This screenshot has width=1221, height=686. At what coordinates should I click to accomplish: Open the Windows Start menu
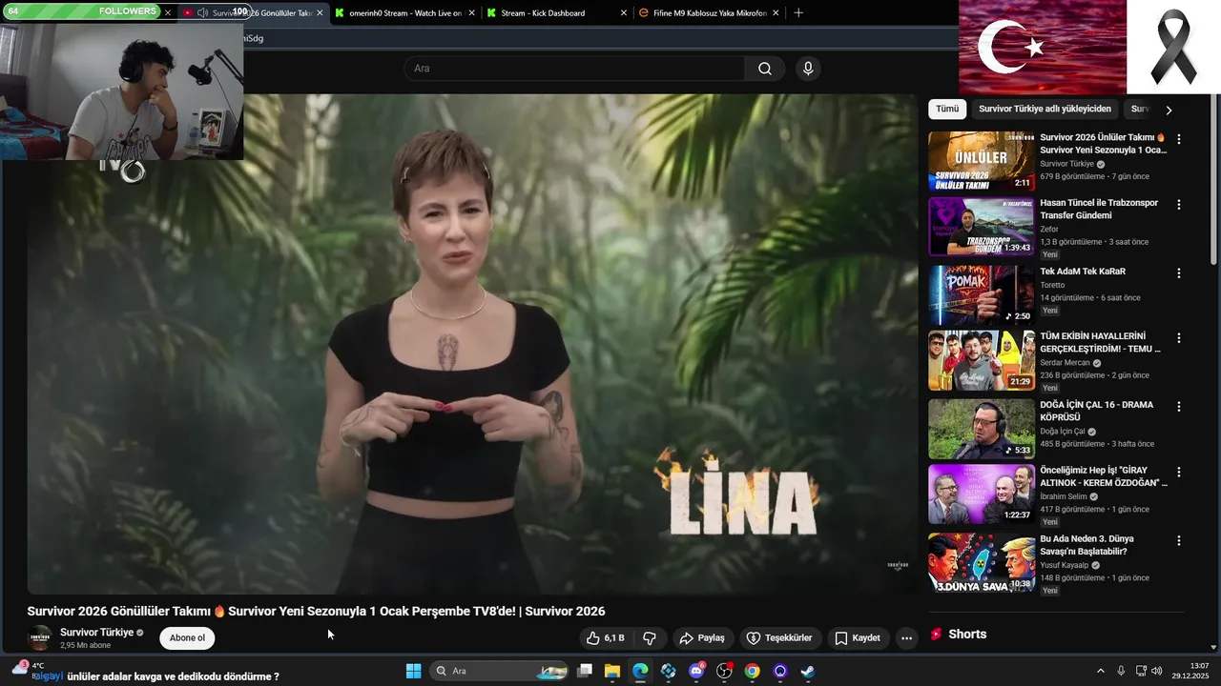pyautogui.click(x=413, y=671)
